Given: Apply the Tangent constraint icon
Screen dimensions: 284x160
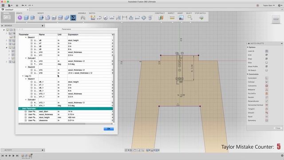Looking at the screenshot, I should [267, 109].
